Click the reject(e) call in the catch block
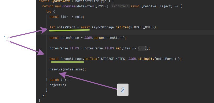This screenshot has width=214, height=103. [x=58, y=85]
